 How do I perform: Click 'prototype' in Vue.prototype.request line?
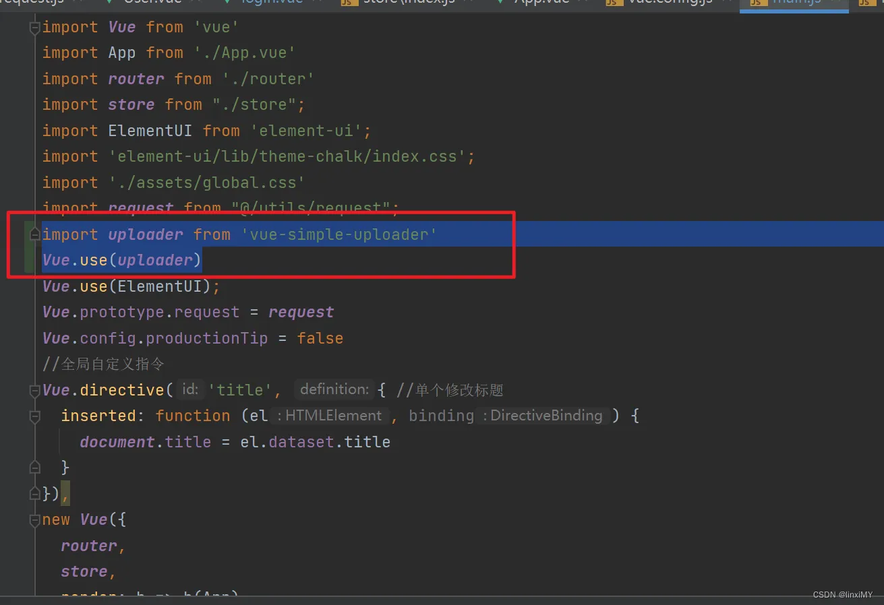[x=122, y=312]
